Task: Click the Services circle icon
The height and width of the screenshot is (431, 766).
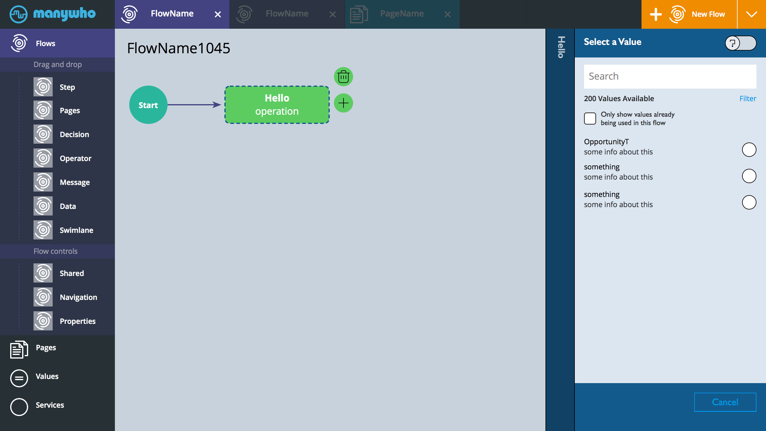Action: point(19,407)
